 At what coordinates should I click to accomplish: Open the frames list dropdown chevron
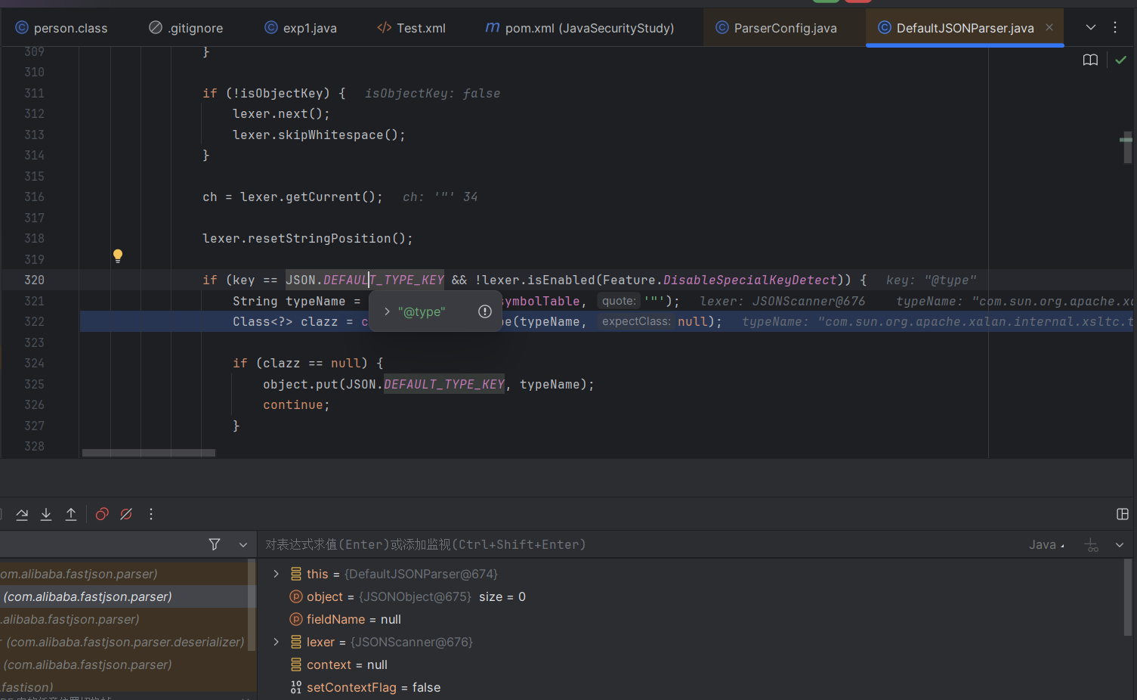click(243, 544)
